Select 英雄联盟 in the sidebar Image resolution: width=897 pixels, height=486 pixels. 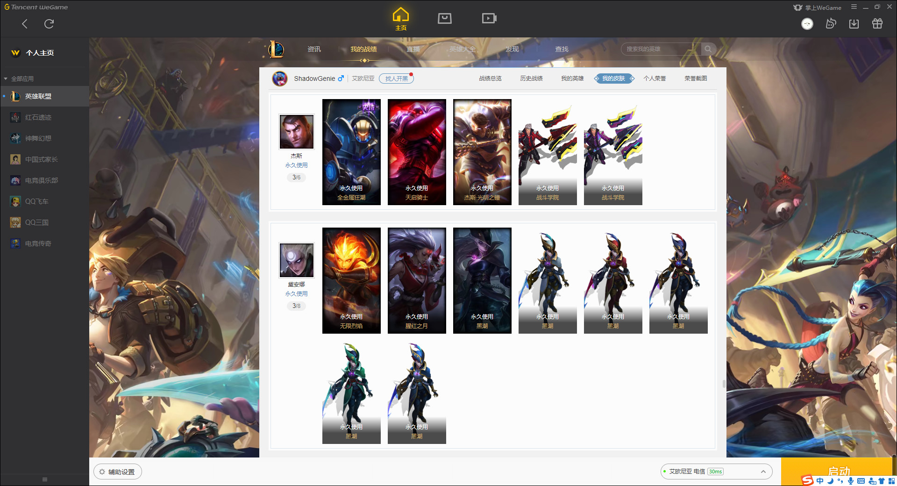pos(44,96)
